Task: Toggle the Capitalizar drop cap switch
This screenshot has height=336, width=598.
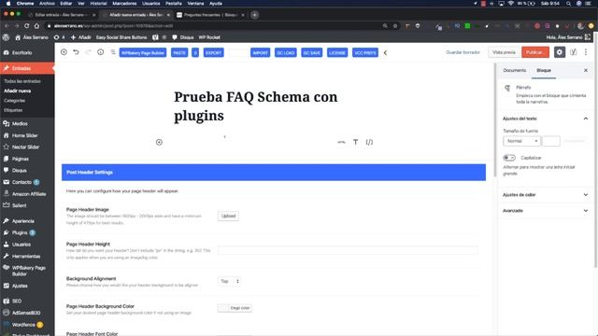Action: click(509, 158)
